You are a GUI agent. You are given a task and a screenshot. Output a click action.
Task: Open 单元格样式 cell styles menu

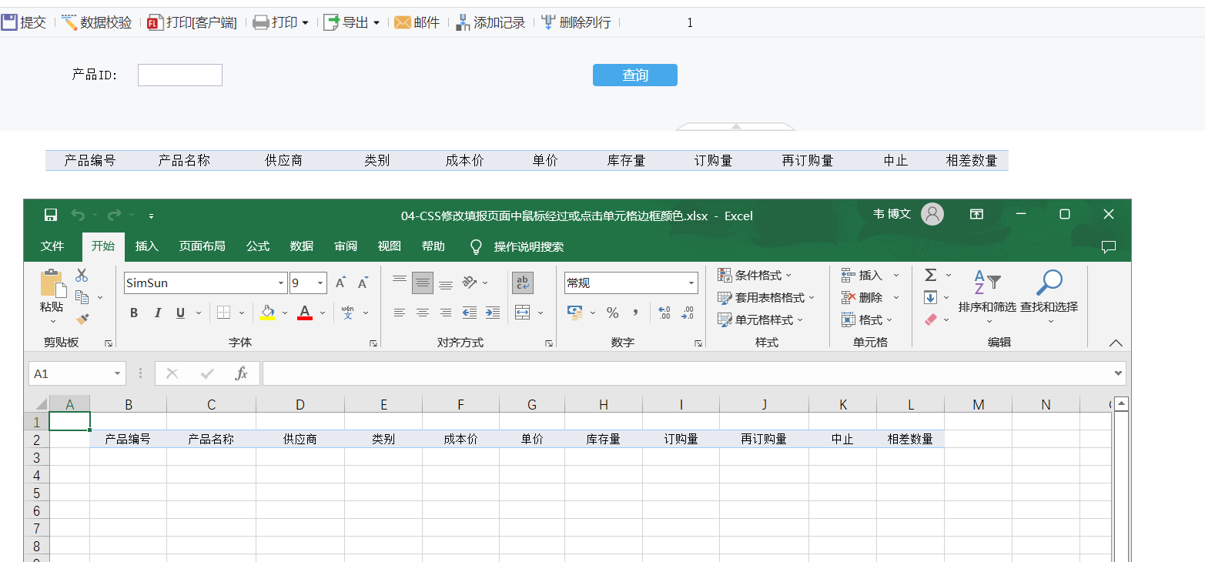tap(760, 319)
